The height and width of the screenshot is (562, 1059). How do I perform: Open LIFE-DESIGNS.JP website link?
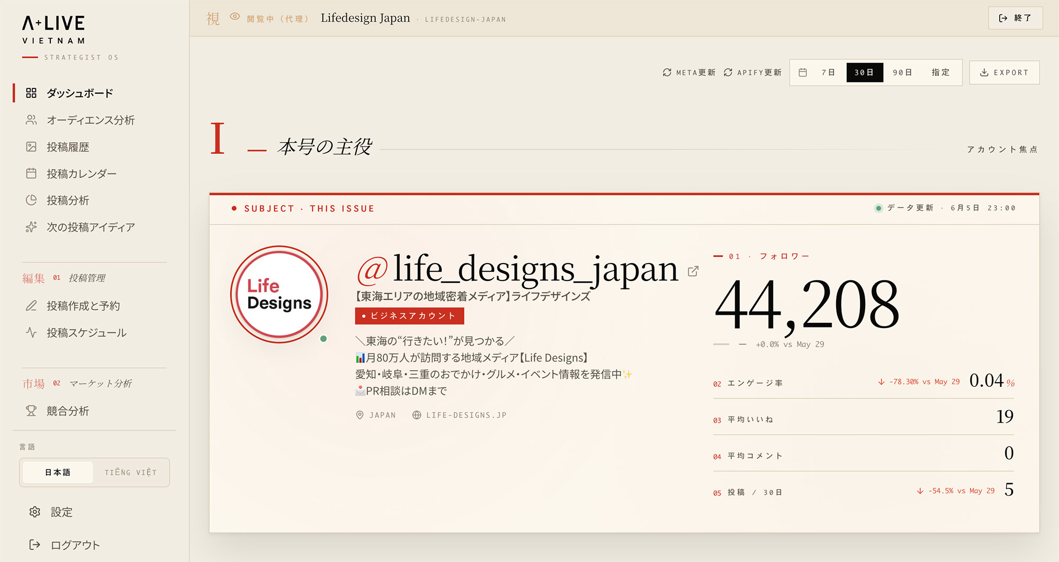click(459, 415)
